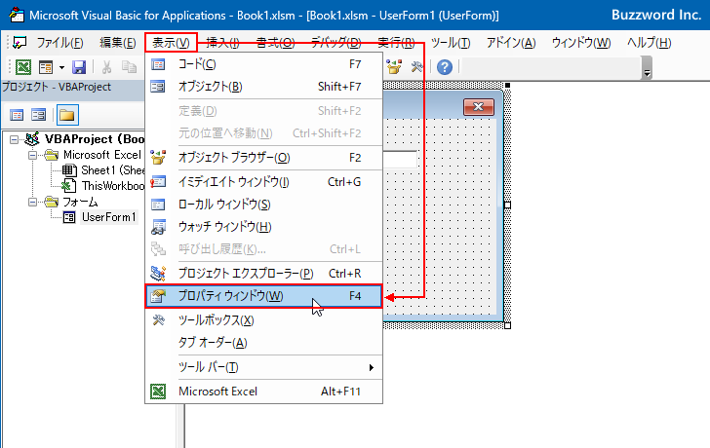Click the Toolbox wrench menu icon

point(158,320)
